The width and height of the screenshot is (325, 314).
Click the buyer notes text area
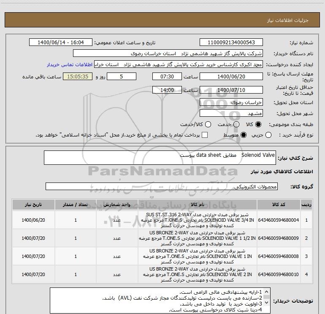coord(160,301)
